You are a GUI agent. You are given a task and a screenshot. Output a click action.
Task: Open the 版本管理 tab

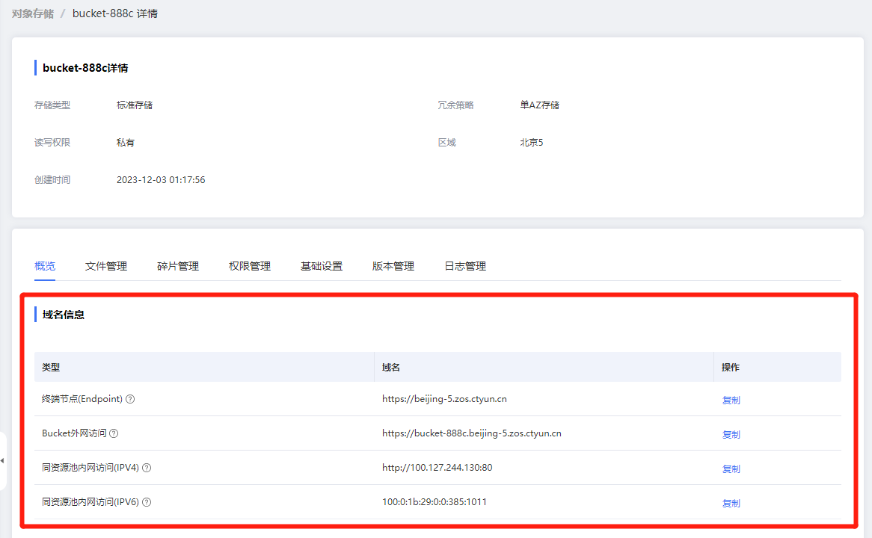tap(393, 266)
